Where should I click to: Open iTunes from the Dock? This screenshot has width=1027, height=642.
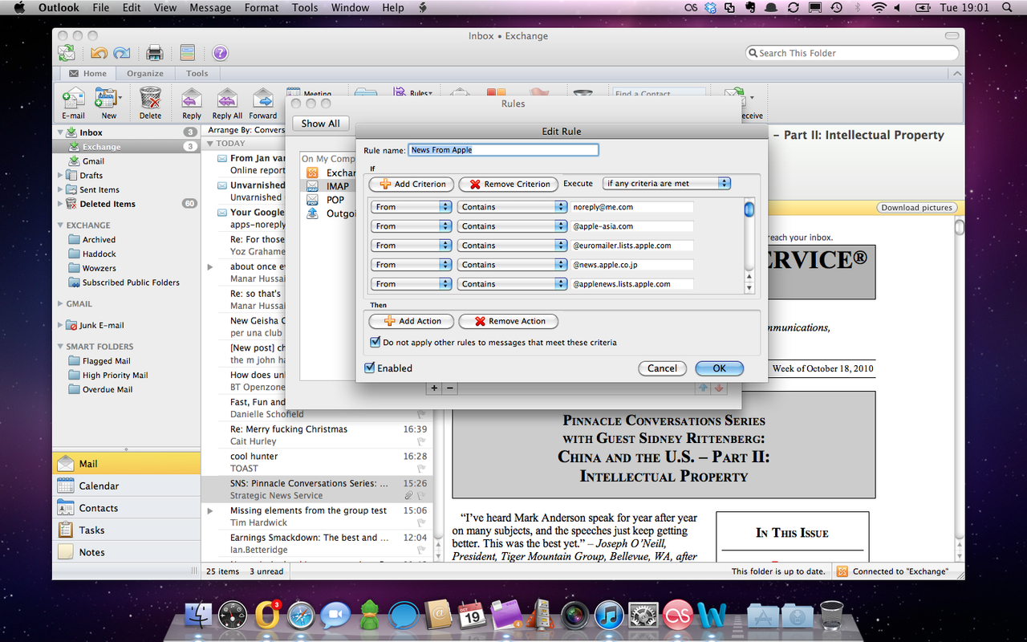coord(609,615)
